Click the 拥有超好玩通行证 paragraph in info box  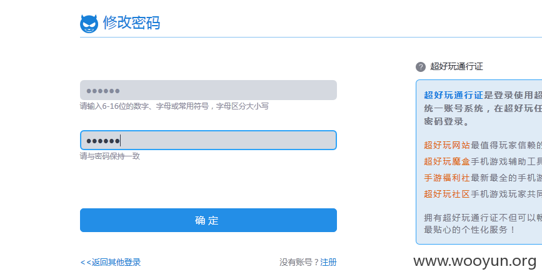(x=483, y=224)
